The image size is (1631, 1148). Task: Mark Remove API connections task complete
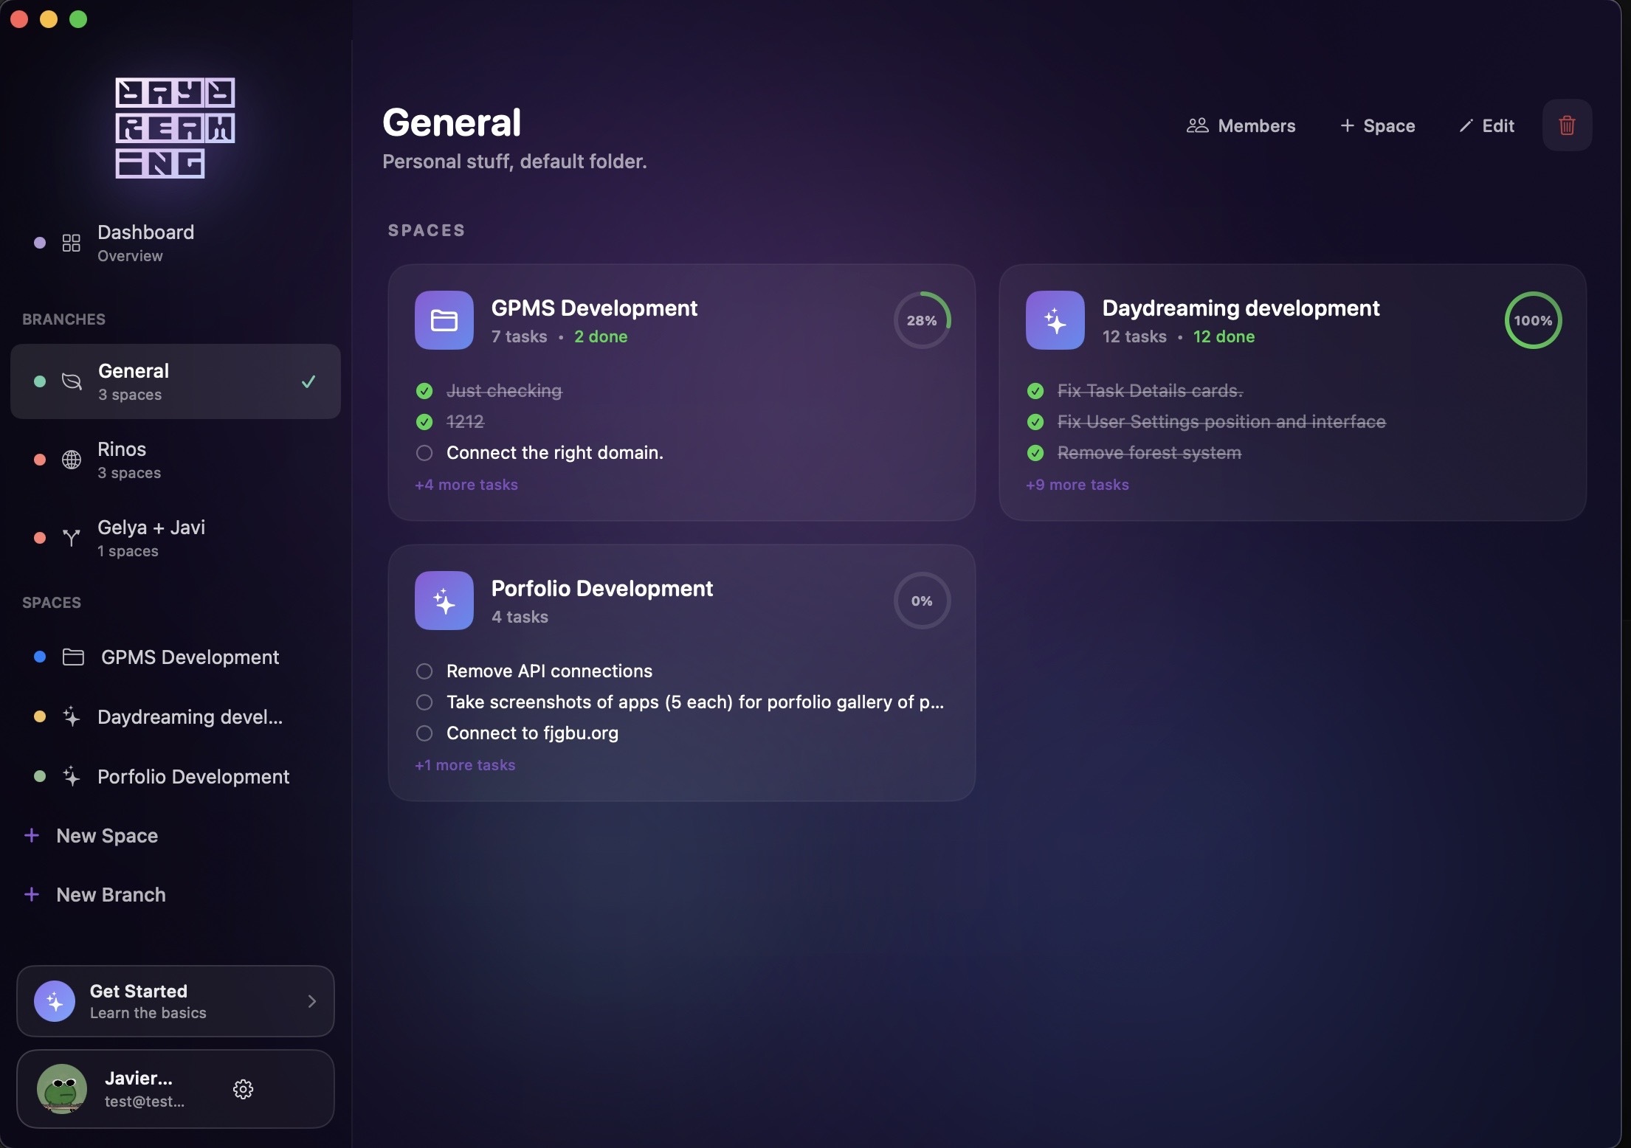click(424, 671)
